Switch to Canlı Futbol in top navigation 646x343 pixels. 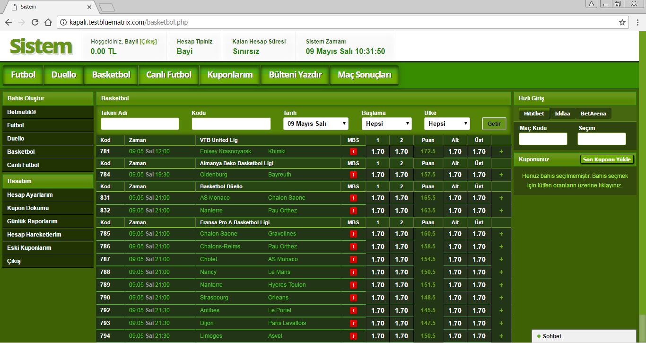(x=169, y=75)
